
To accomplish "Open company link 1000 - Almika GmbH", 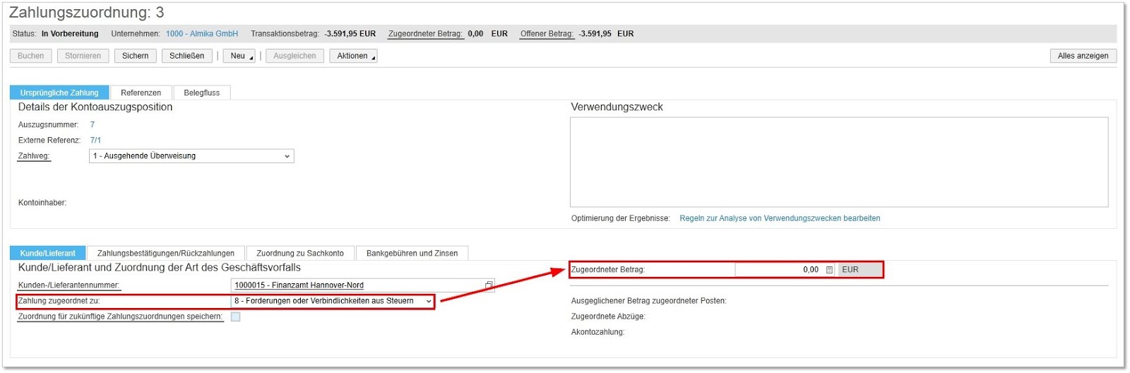I will [x=202, y=34].
